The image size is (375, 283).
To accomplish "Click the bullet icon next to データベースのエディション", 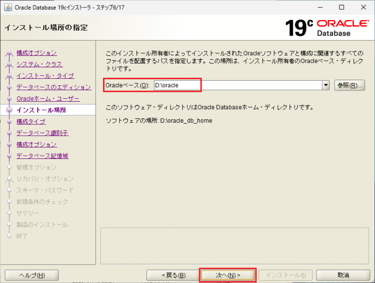I will pos(9,87).
